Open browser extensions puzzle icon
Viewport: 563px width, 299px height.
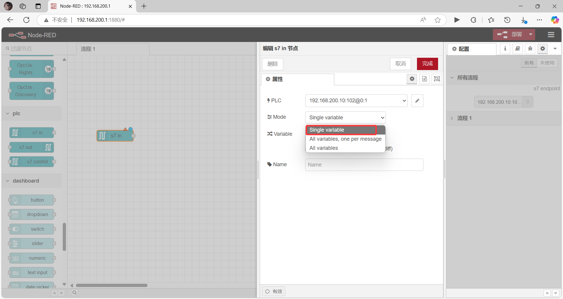click(473, 20)
